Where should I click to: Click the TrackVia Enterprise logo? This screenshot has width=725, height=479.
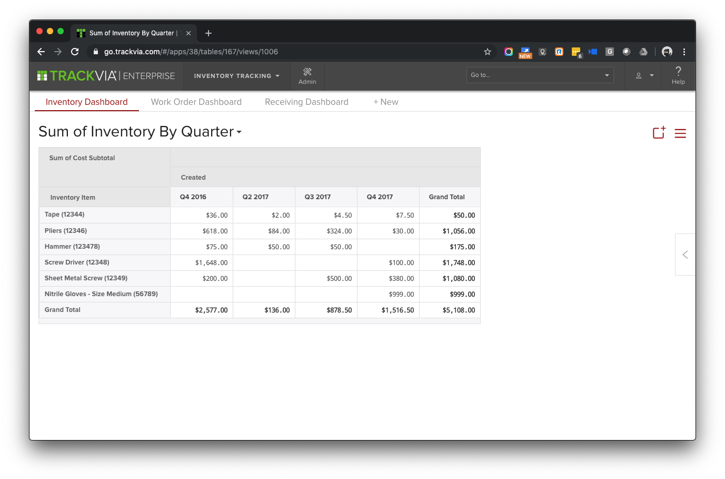(106, 76)
